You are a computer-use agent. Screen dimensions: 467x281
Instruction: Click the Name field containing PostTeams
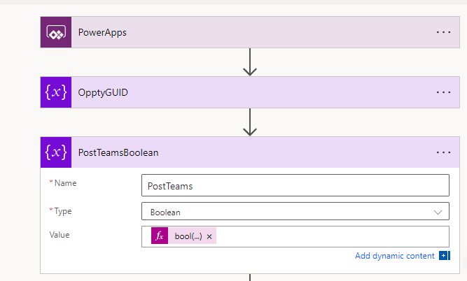coord(295,186)
